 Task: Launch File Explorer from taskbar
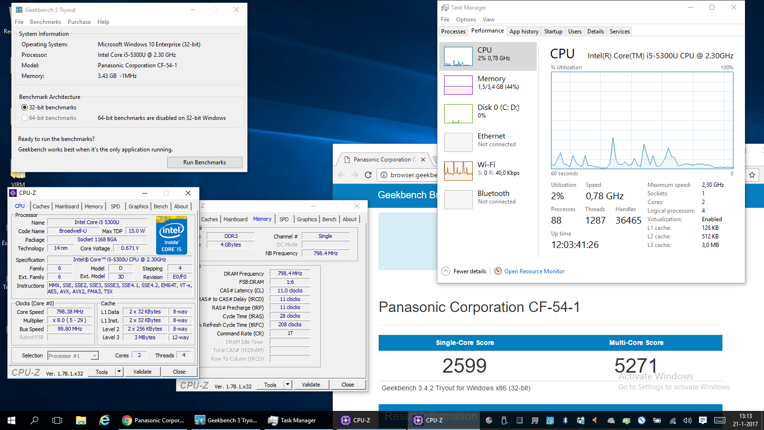pos(81,420)
